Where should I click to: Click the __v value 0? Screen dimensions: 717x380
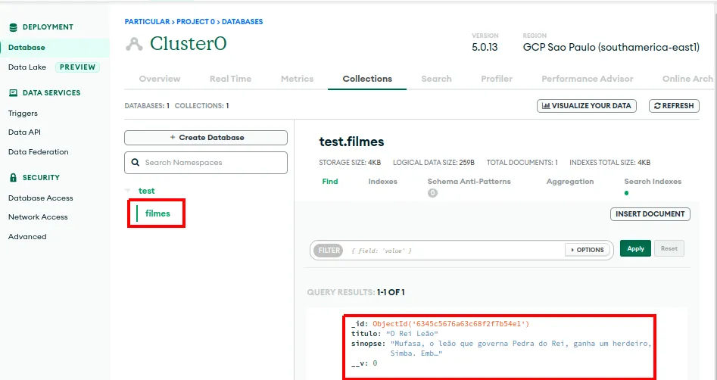tap(375, 363)
